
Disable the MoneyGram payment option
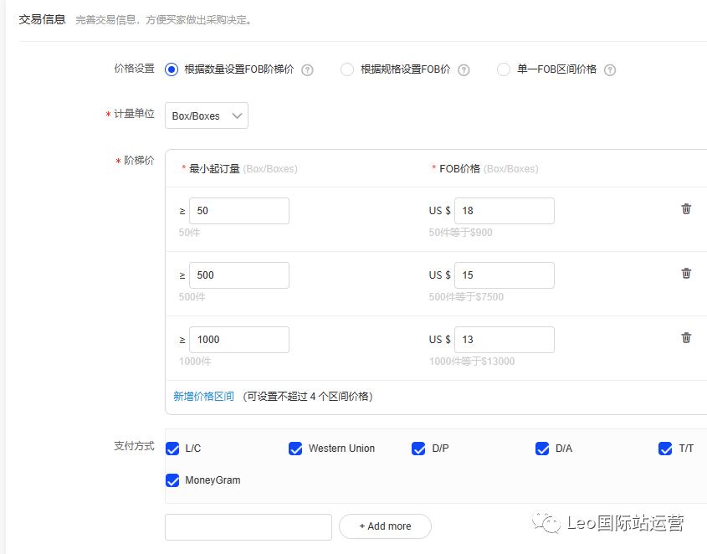tap(172, 480)
